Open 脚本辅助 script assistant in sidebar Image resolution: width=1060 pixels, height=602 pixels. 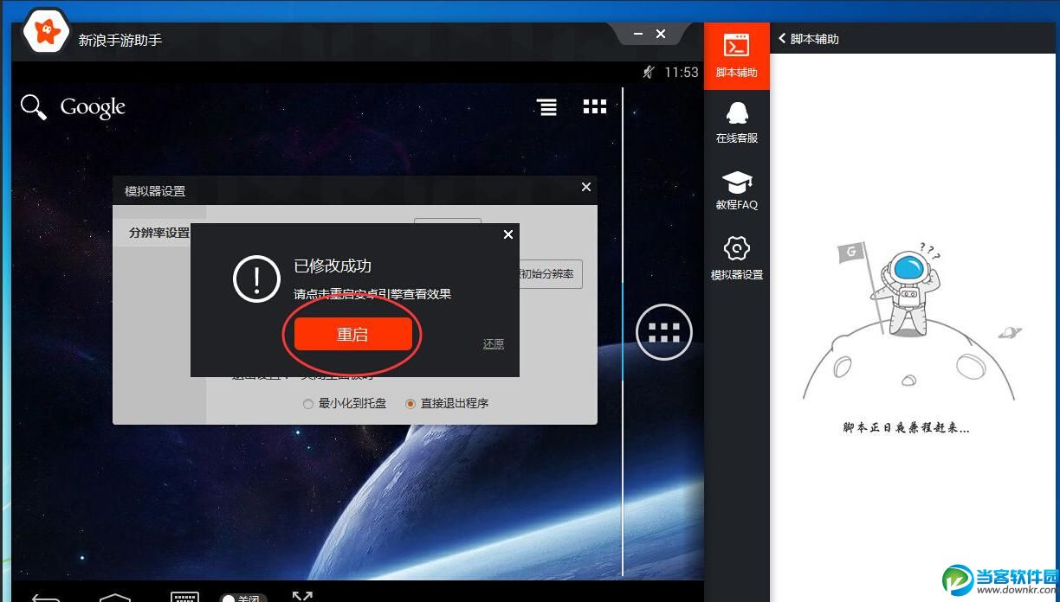(x=737, y=56)
